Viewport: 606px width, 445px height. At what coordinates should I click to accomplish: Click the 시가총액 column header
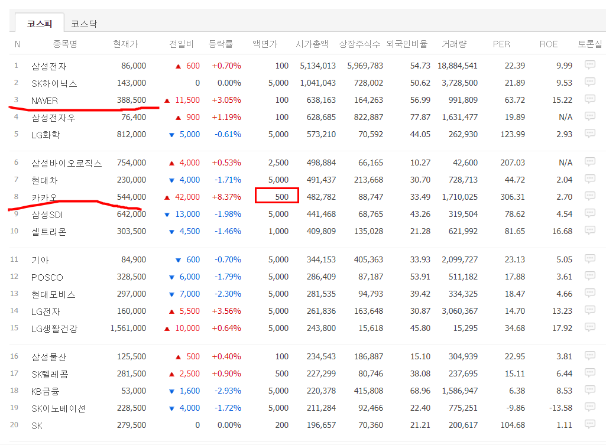[312, 44]
